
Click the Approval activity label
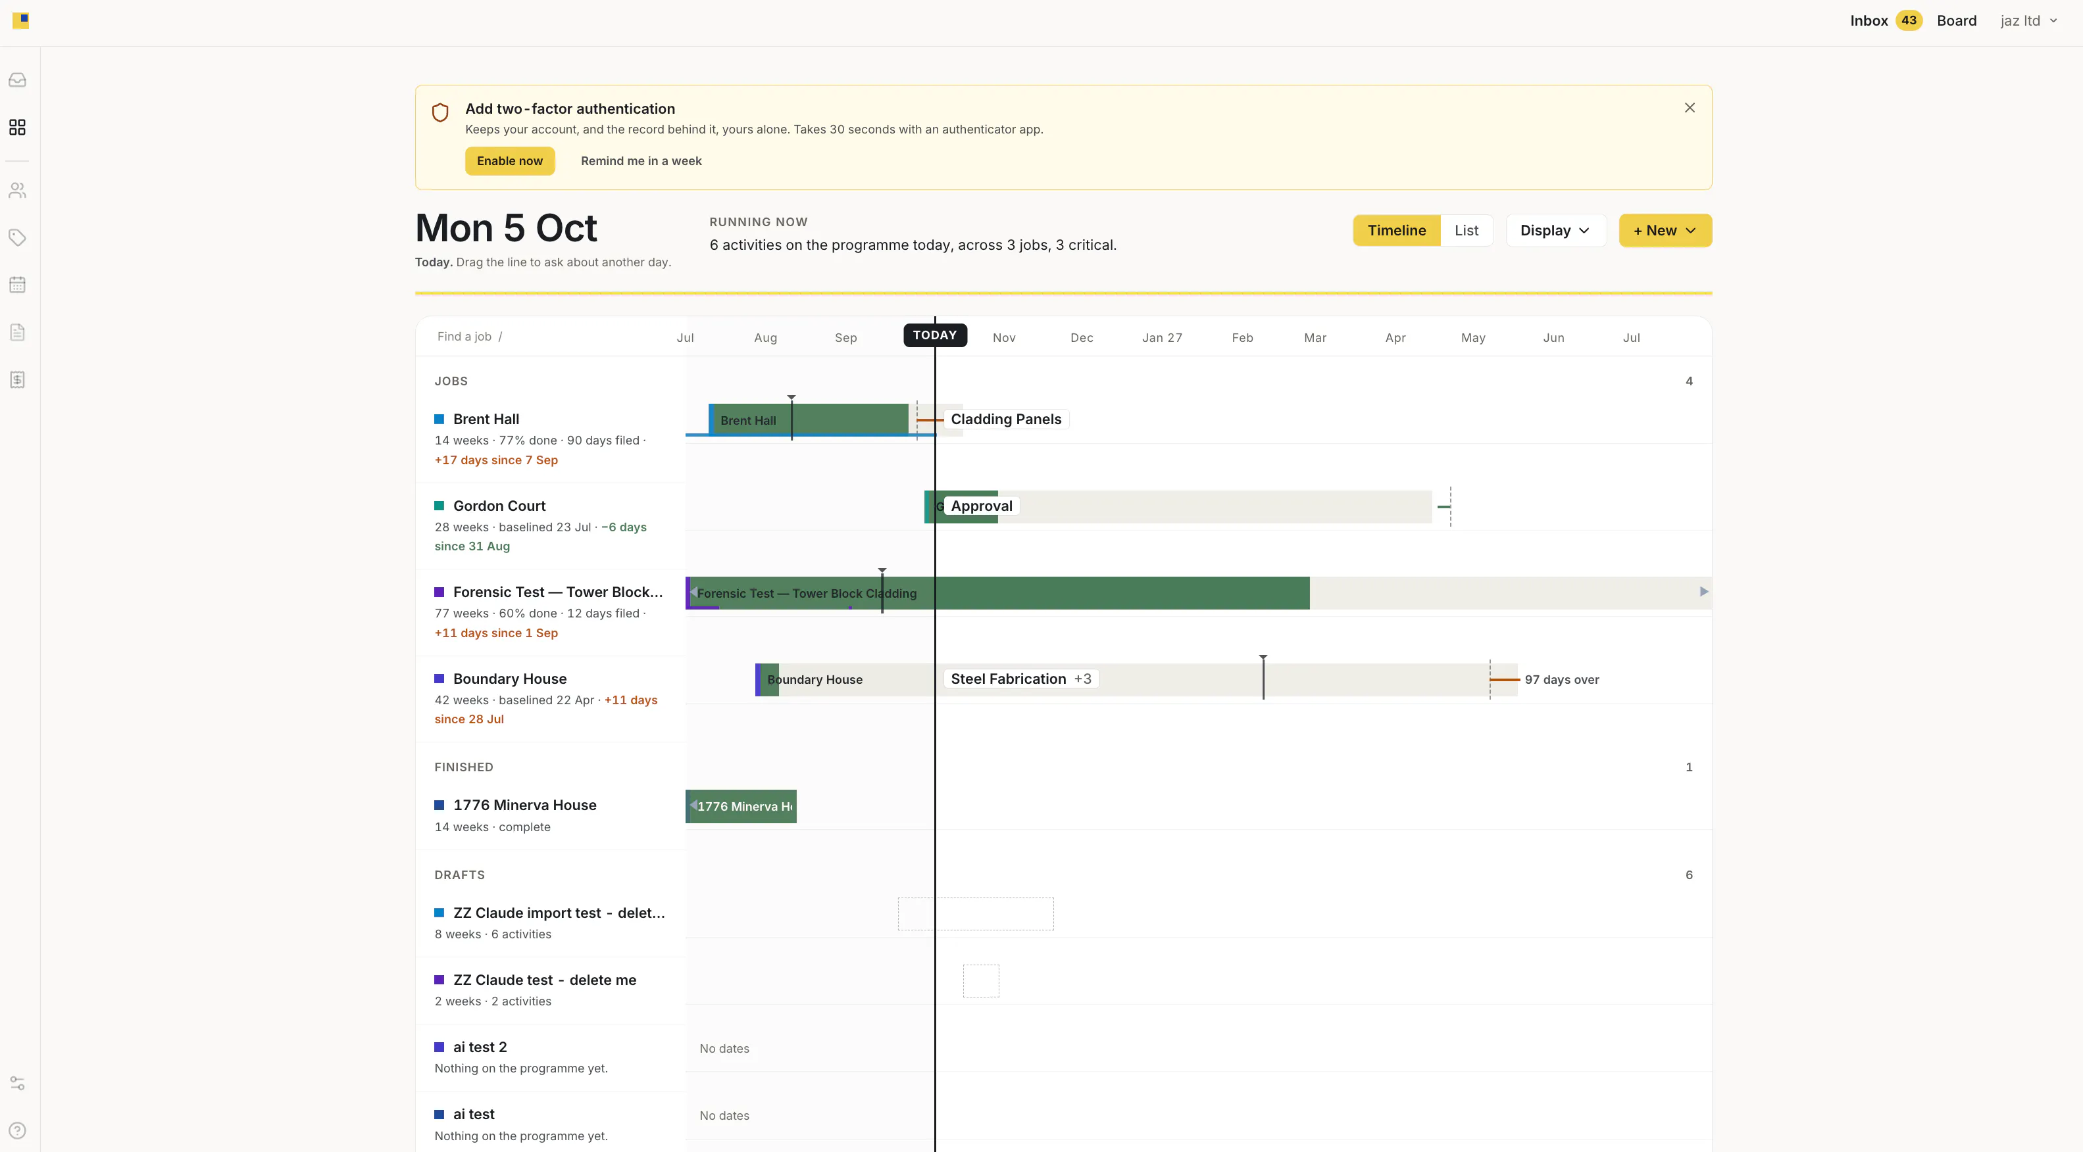click(x=982, y=506)
